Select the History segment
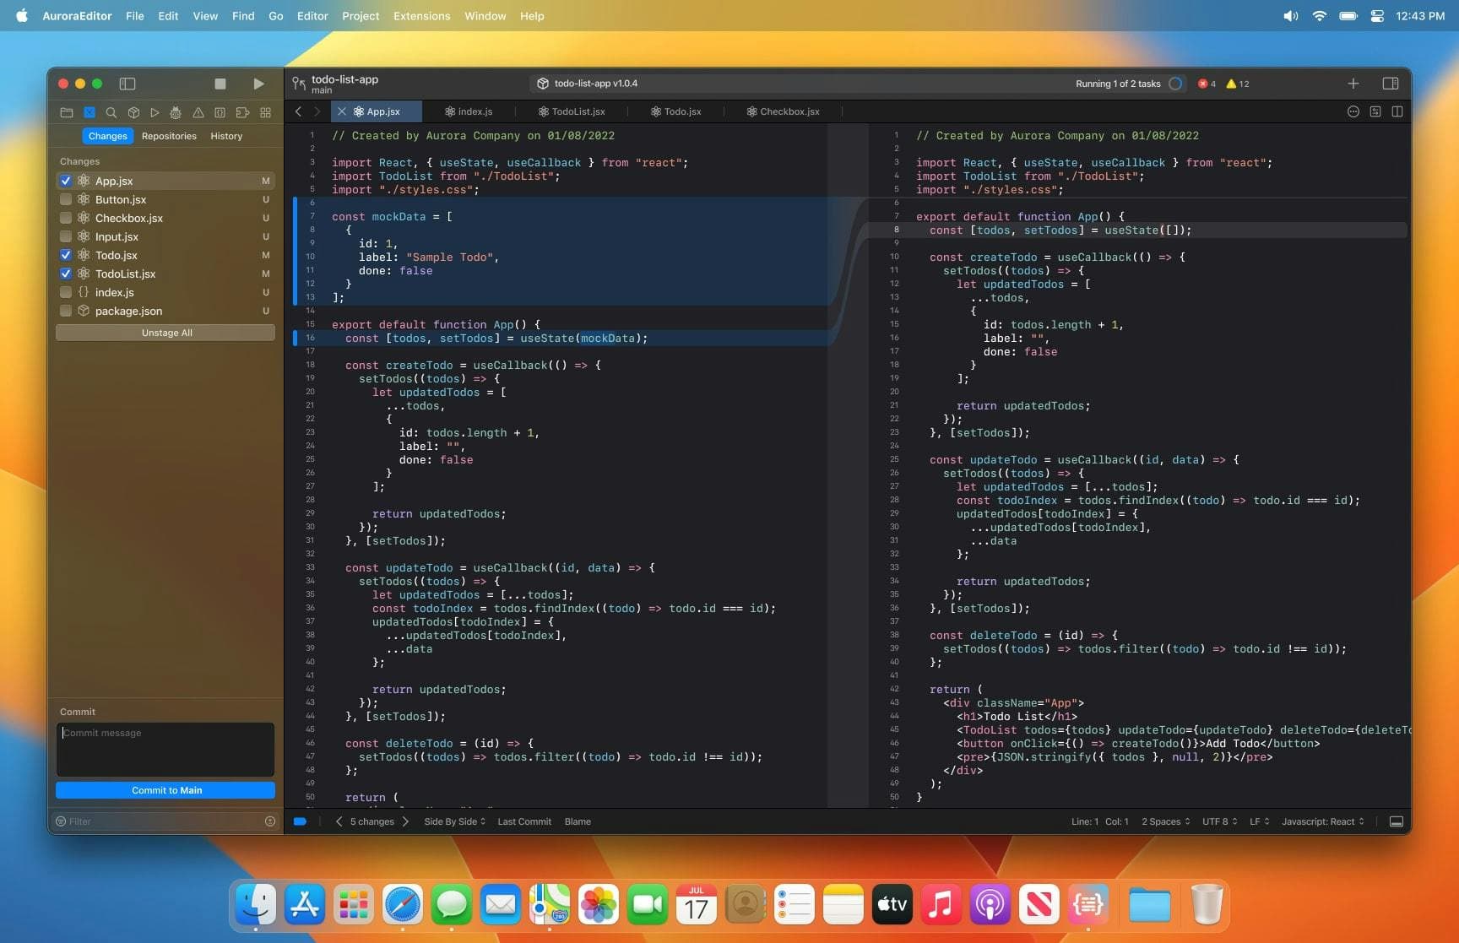Screen dimensions: 1459x943 click(x=226, y=136)
